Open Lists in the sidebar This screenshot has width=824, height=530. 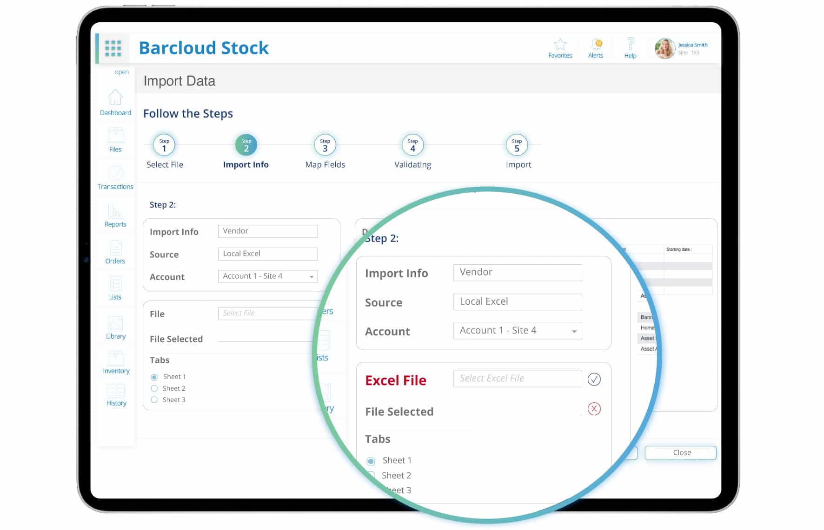point(115,288)
